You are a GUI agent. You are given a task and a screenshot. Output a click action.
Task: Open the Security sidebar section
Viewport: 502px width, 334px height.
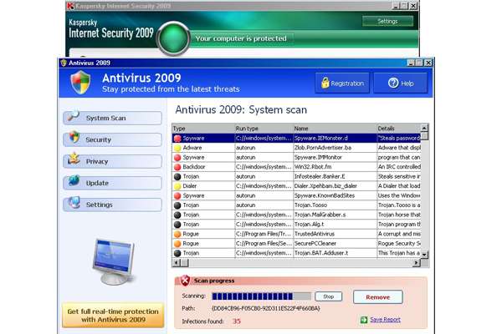tap(112, 139)
